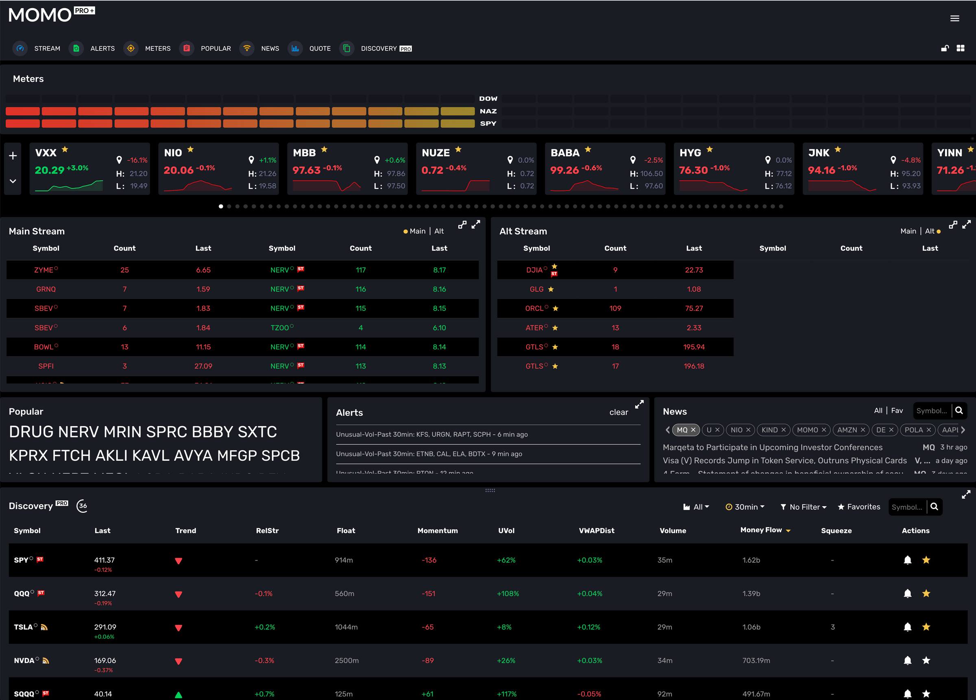Remove the NIO chip from News filters

(749, 430)
